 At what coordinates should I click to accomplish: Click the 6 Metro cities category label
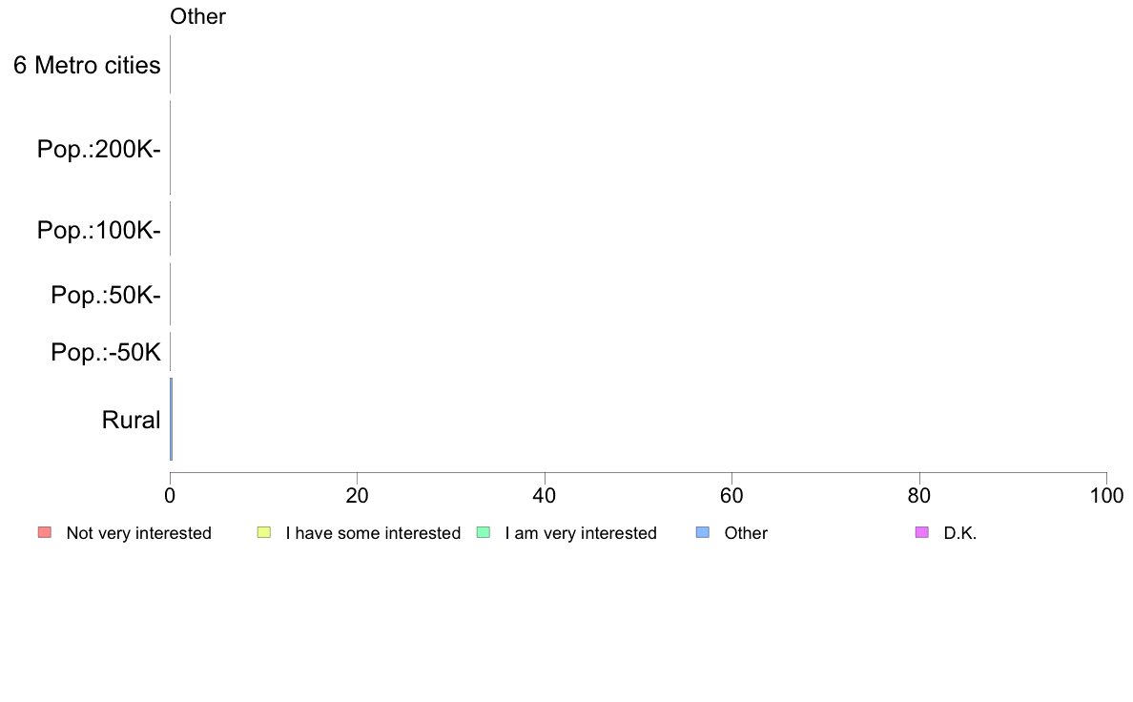coord(87,65)
